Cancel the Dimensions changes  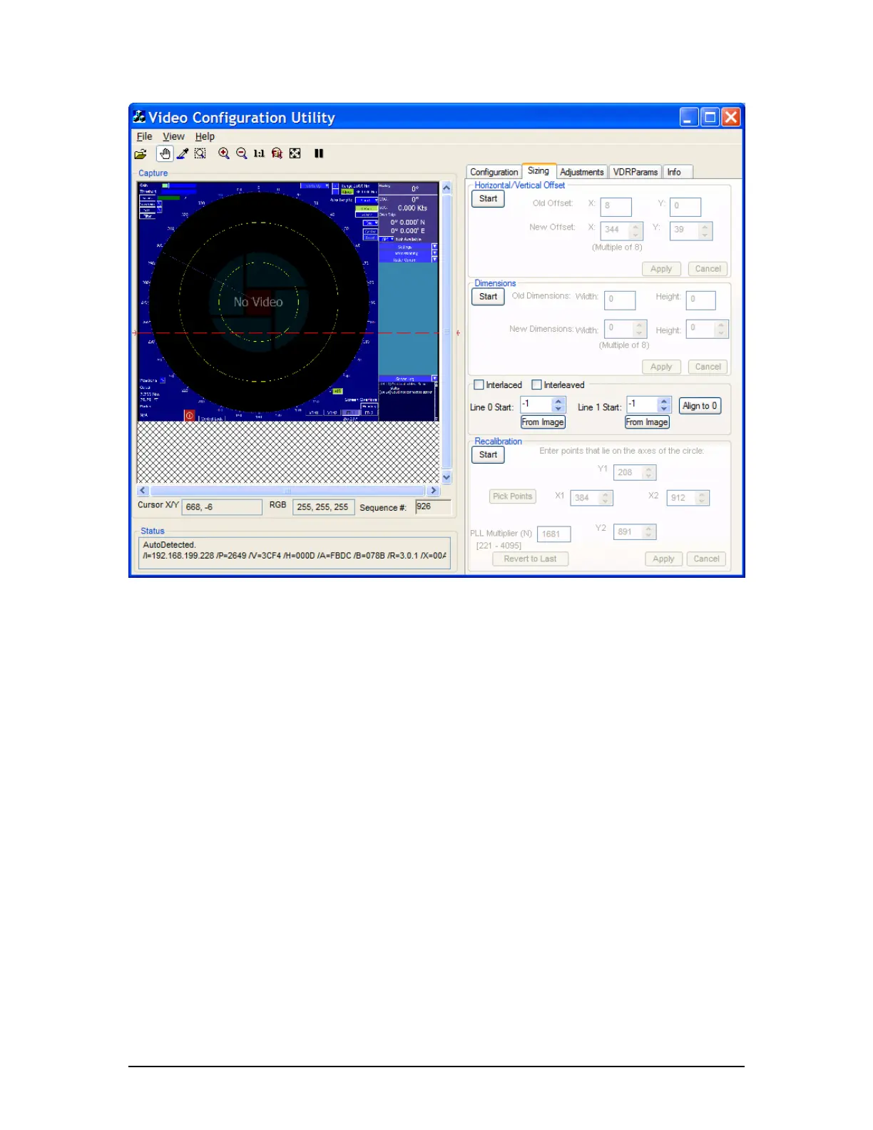708,367
